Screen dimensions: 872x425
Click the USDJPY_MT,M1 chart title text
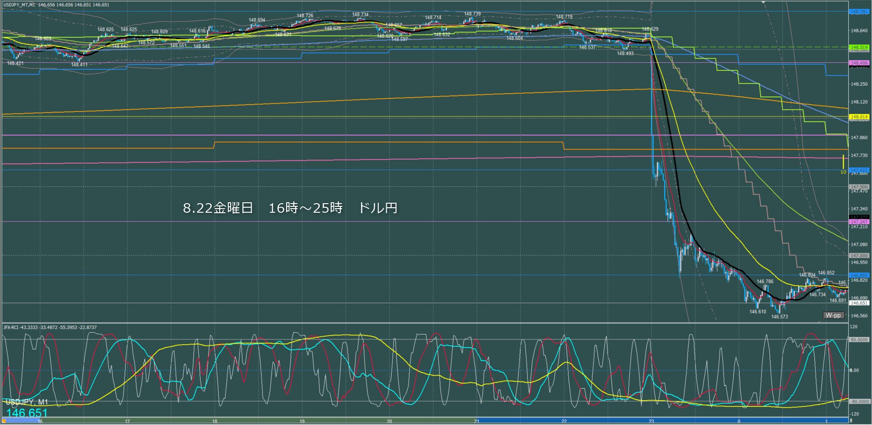click(19, 5)
